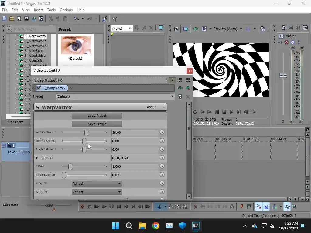Image resolution: width=311 pixels, height=233 pixels.
Task: Click the Copy Snapshot icon in preview toolbar
Action: coord(263,29)
